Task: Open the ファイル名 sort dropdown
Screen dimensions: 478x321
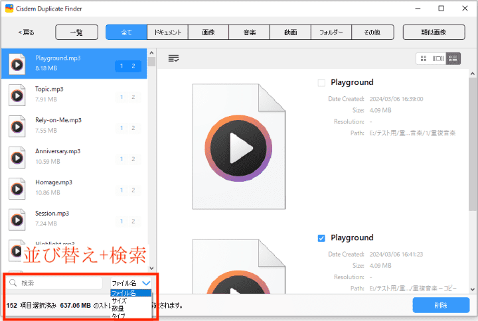Action: (131, 283)
